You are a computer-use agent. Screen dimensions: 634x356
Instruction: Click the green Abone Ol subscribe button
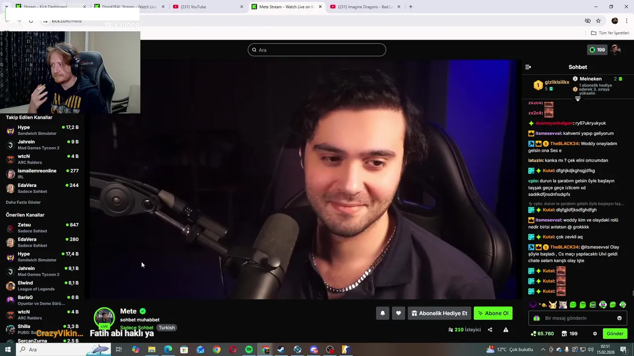[493, 313]
